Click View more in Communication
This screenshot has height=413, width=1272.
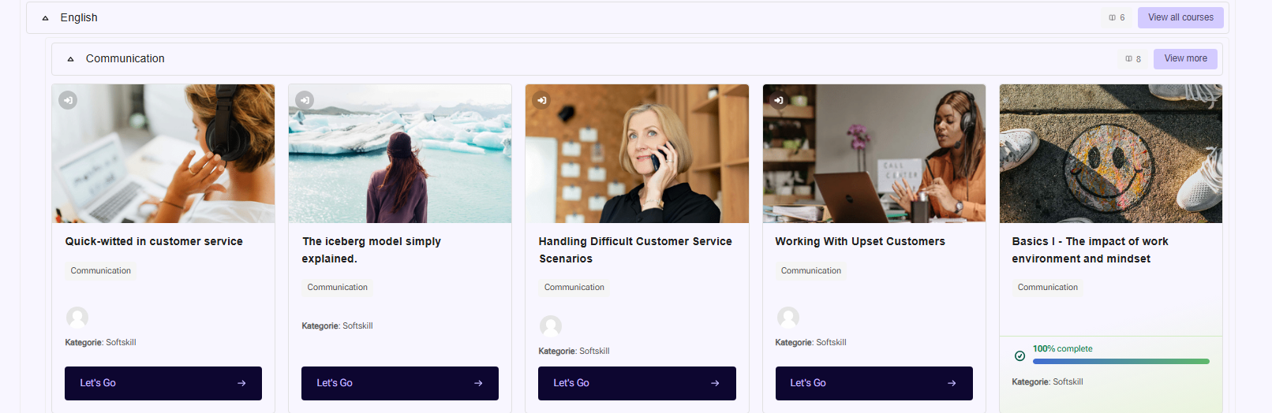1185,58
